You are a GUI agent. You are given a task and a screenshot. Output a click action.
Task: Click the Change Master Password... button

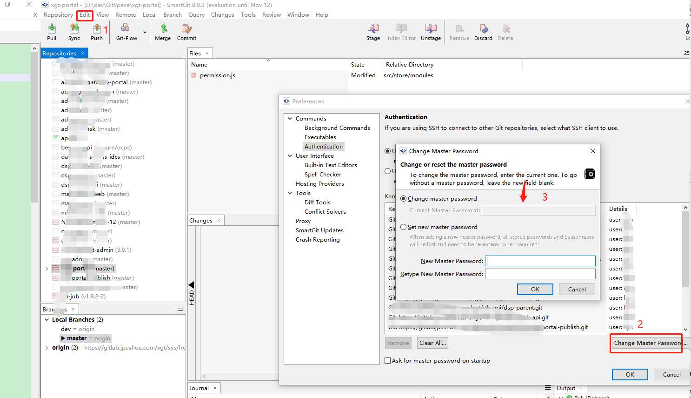pyautogui.click(x=649, y=343)
